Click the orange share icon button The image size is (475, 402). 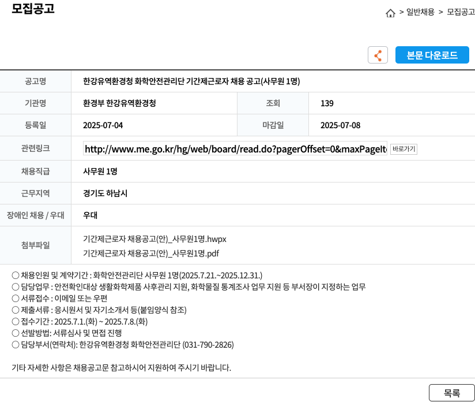(378, 55)
